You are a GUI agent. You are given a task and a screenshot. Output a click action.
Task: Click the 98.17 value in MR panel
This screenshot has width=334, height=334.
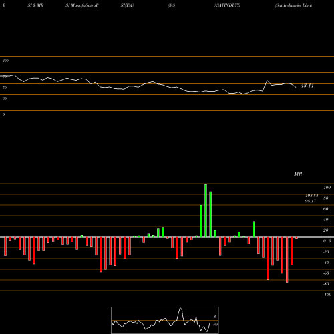[x=311, y=201]
